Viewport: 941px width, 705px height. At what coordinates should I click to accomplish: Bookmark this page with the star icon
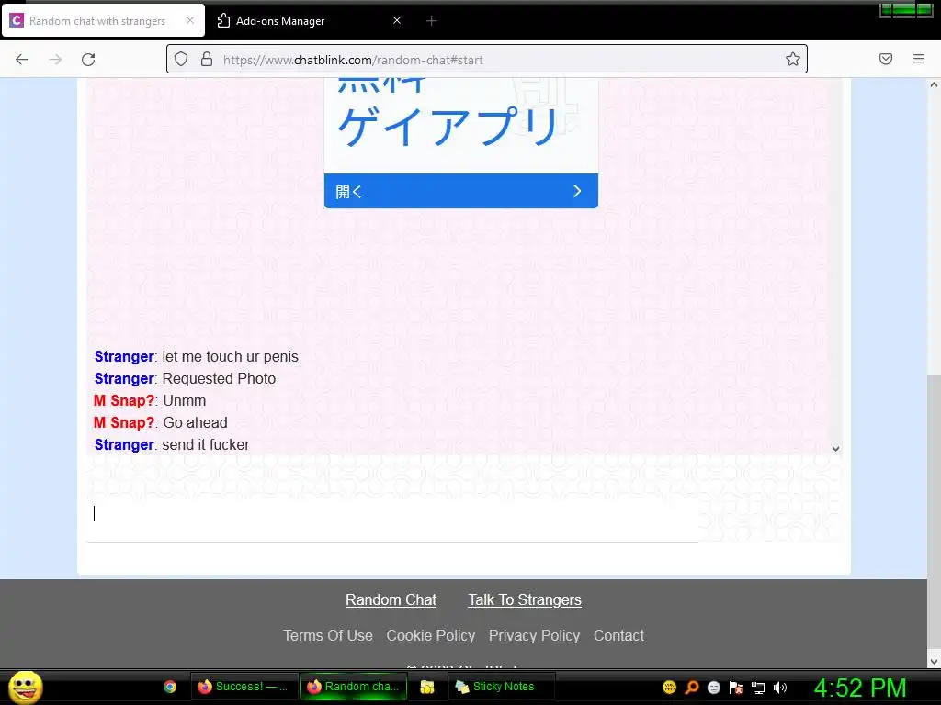pyautogui.click(x=793, y=59)
